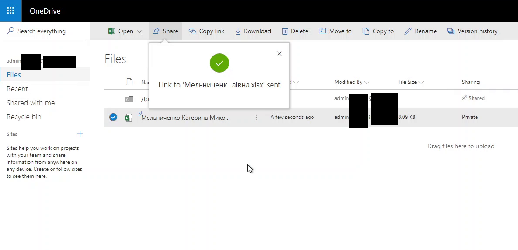Click the A few seconds ago cell

[x=292, y=117]
